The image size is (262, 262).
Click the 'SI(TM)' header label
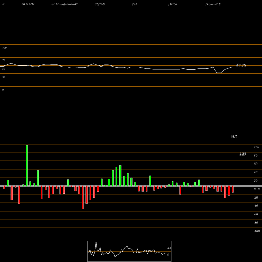(x=100, y=4)
